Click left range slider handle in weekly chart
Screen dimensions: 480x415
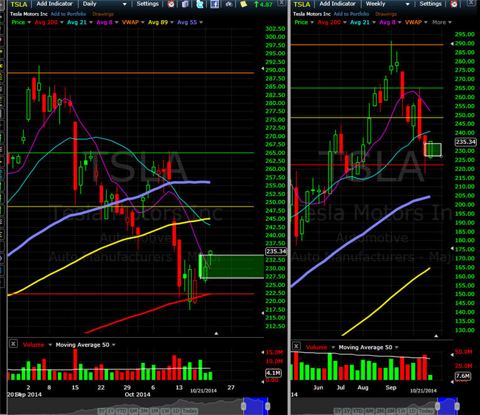[x=438, y=406]
